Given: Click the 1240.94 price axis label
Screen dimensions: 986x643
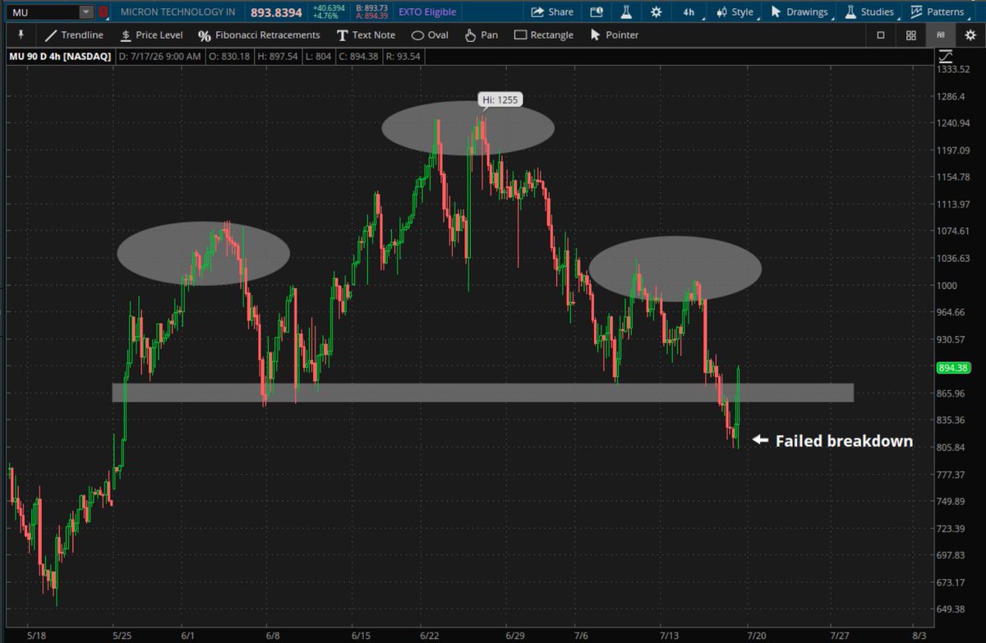Looking at the screenshot, I should (x=955, y=123).
